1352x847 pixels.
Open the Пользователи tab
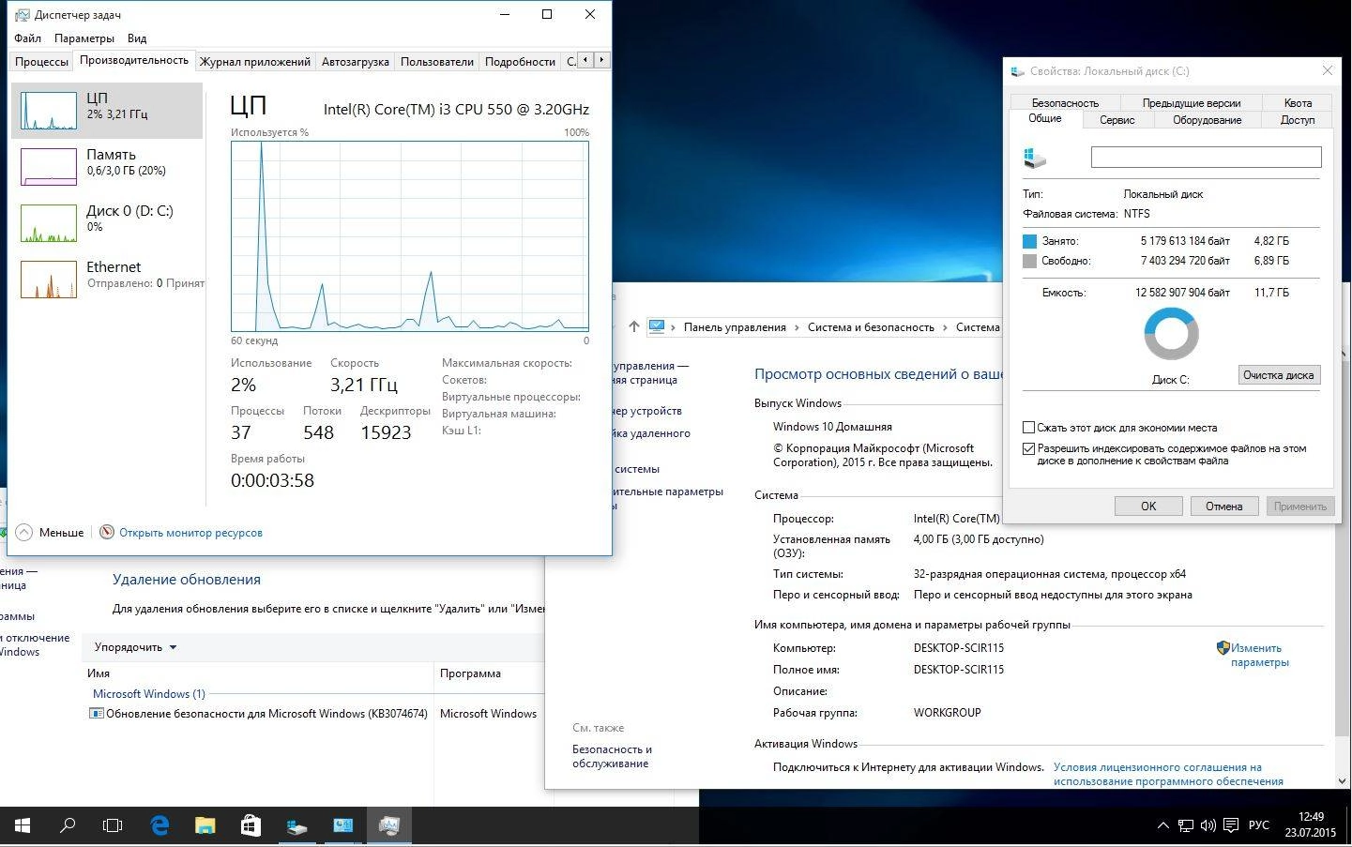click(436, 61)
